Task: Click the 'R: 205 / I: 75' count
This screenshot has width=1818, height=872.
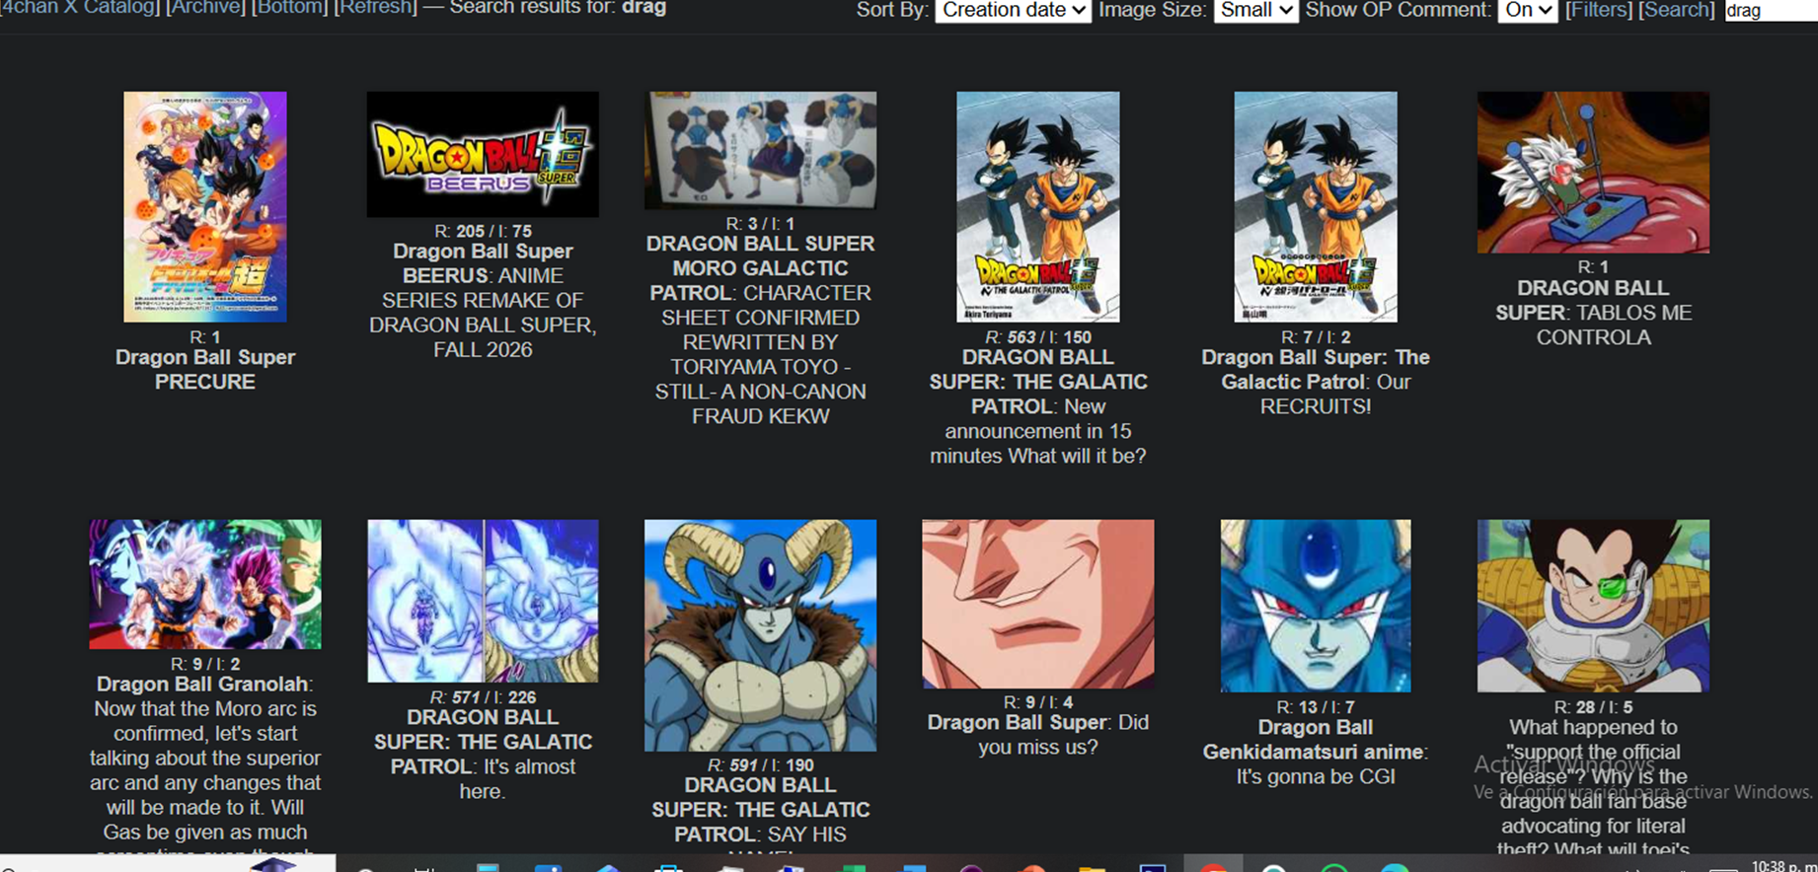Action: [483, 231]
